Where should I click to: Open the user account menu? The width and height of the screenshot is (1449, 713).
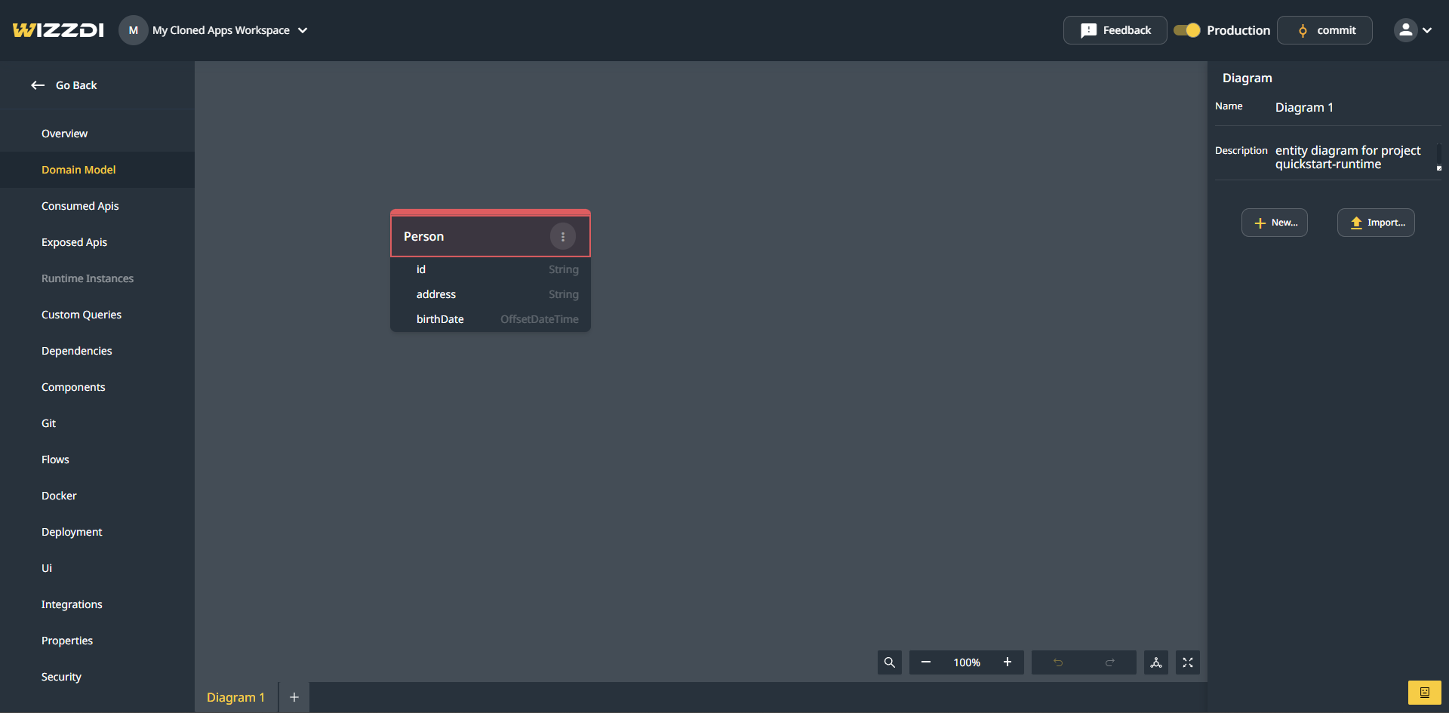point(1405,30)
